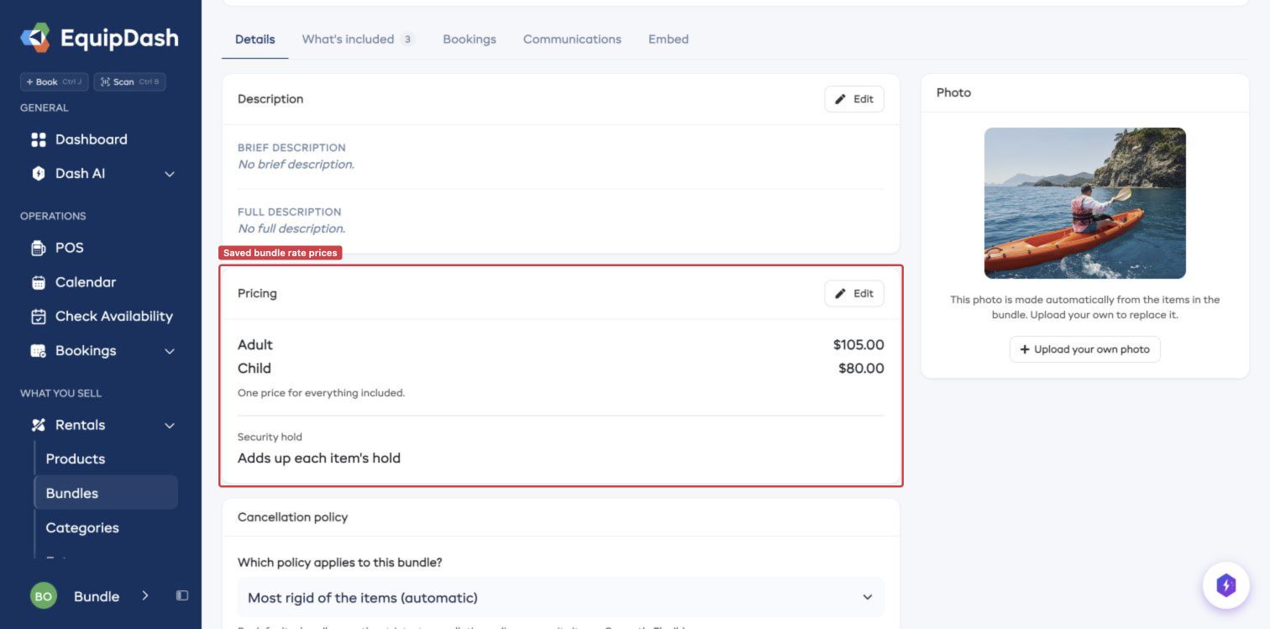Edit the Pricing section
The image size is (1270, 629).
click(x=854, y=294)
